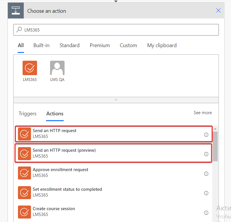The width and height of the screenshot is (231, 222).
Task: Select the LMS QA connector icon
Action: click(57, 68)
